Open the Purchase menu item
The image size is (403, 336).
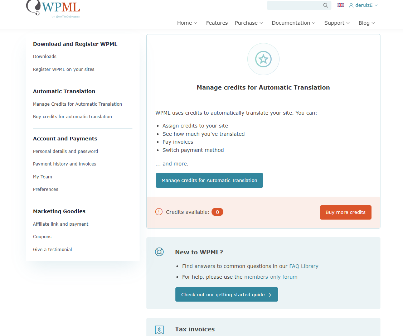[x=246, y=23]
